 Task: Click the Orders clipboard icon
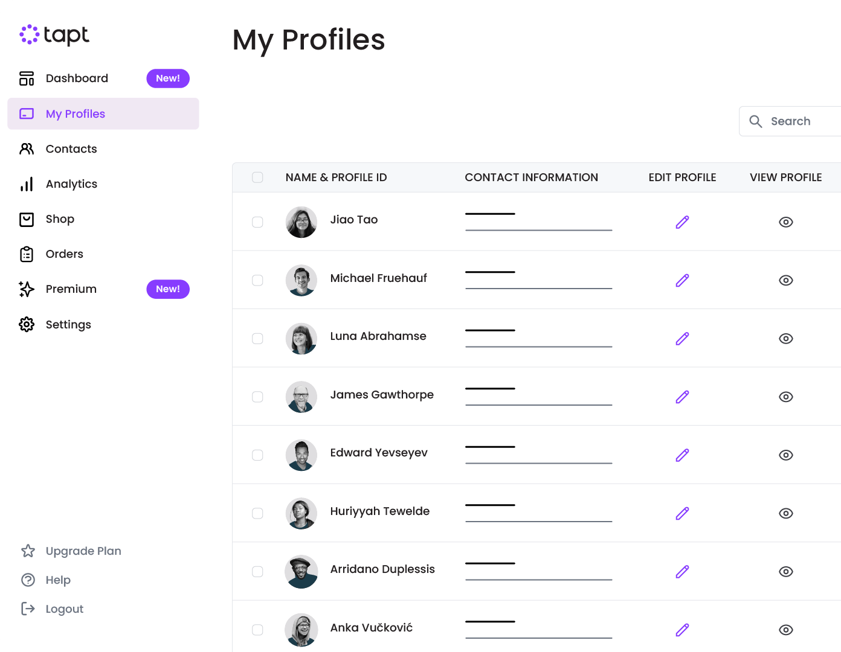pos(27,254)
